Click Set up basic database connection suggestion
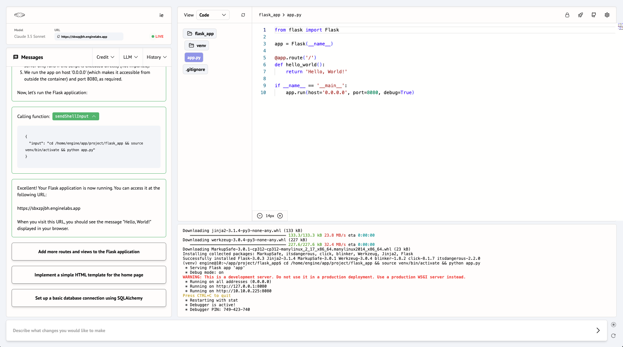623x347 pixels. (89, 298)
